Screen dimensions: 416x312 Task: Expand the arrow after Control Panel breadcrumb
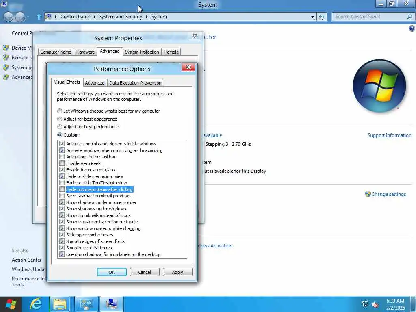pyautogui.click(x=94, y=17)
